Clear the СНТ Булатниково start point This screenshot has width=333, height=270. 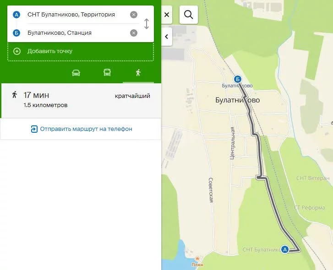pos(134,15)
